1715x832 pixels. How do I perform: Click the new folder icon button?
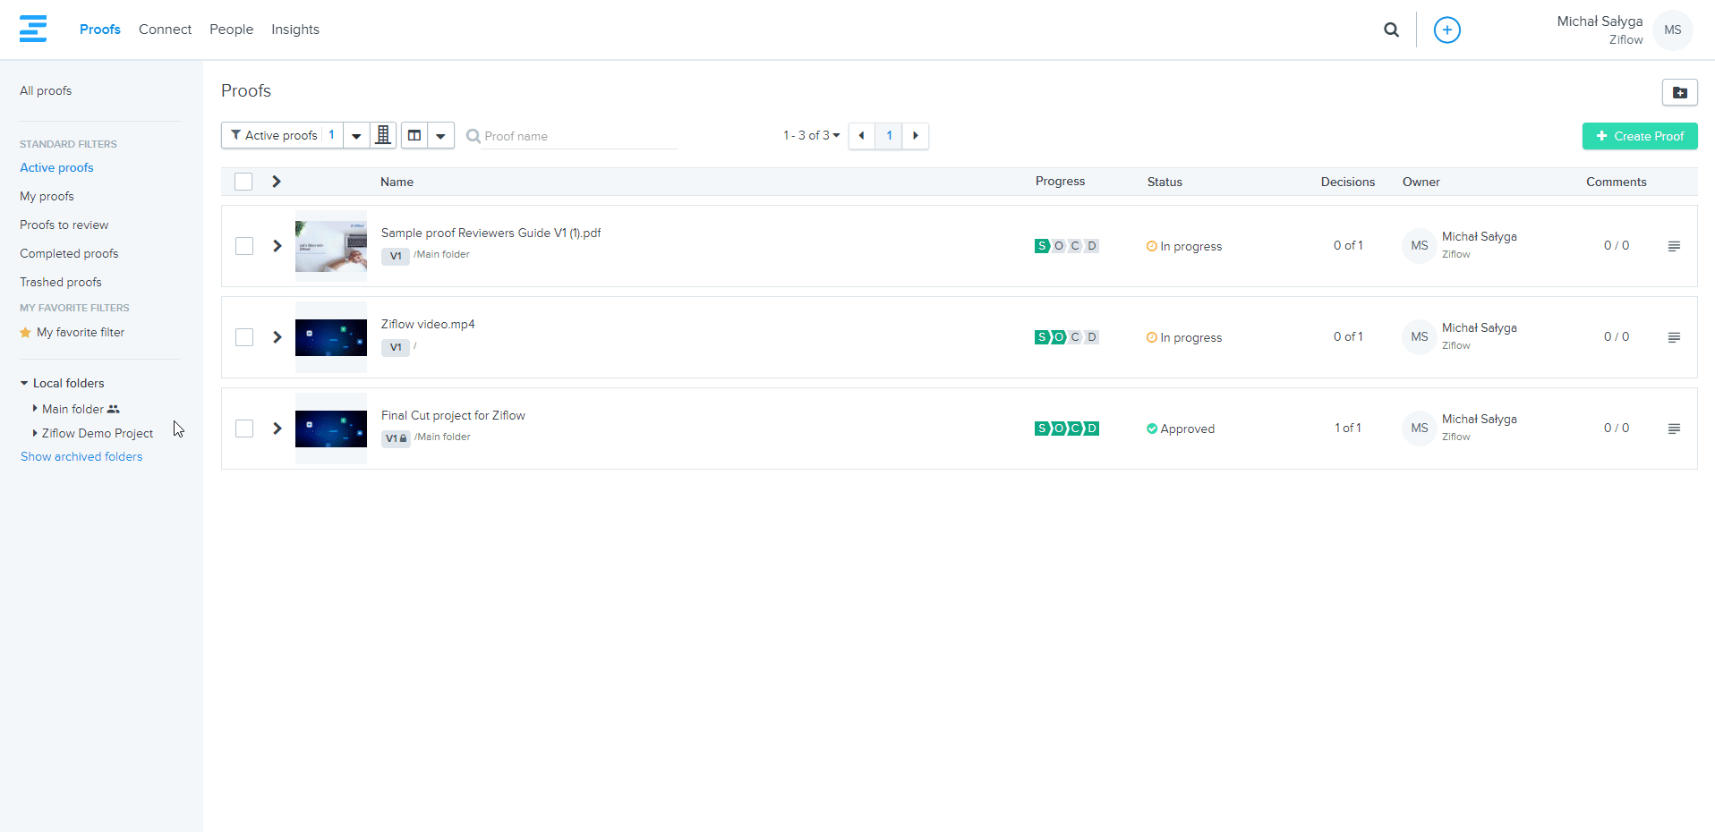(x=1679, y=92)
